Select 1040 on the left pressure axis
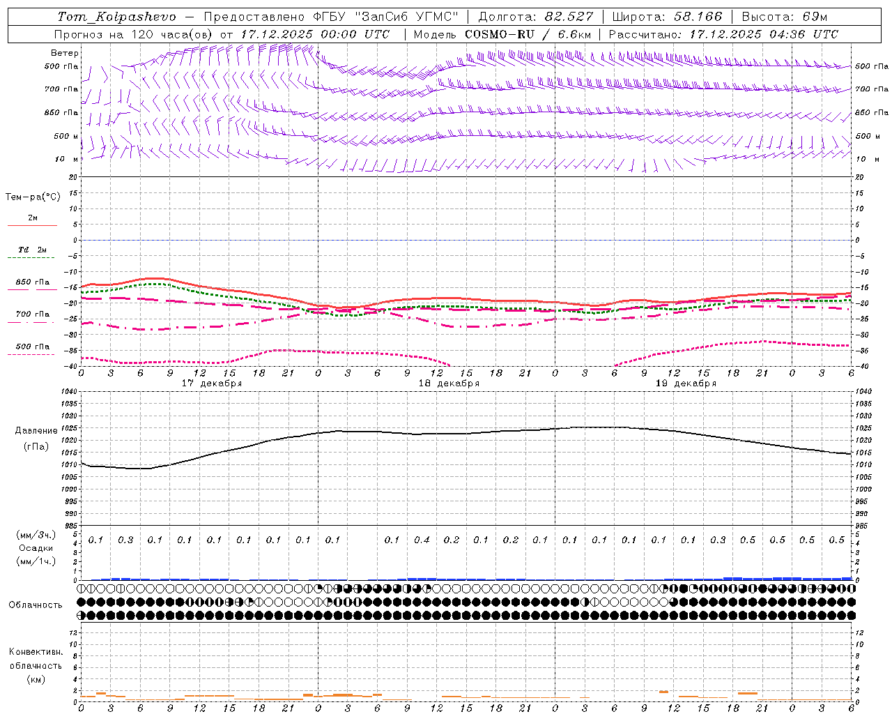 (x=70, y=392)
